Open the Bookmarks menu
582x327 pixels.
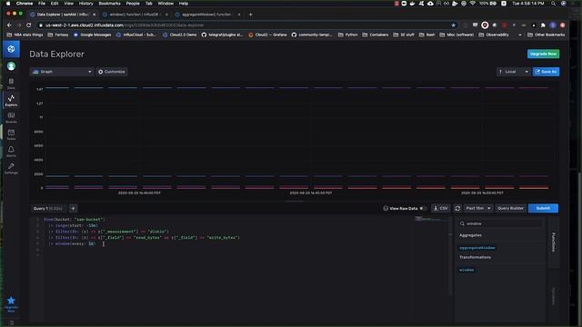pyautogui.click(x=109, y=4)
